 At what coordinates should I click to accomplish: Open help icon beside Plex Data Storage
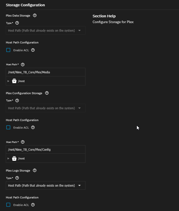click(35, 16)
